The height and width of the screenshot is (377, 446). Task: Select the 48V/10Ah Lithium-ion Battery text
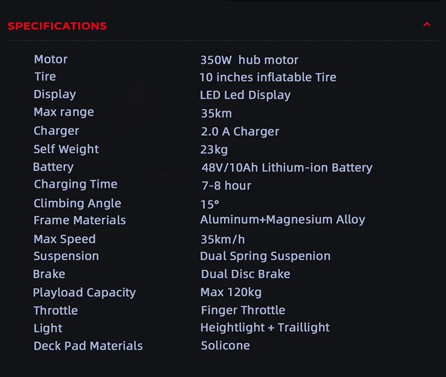287,167
